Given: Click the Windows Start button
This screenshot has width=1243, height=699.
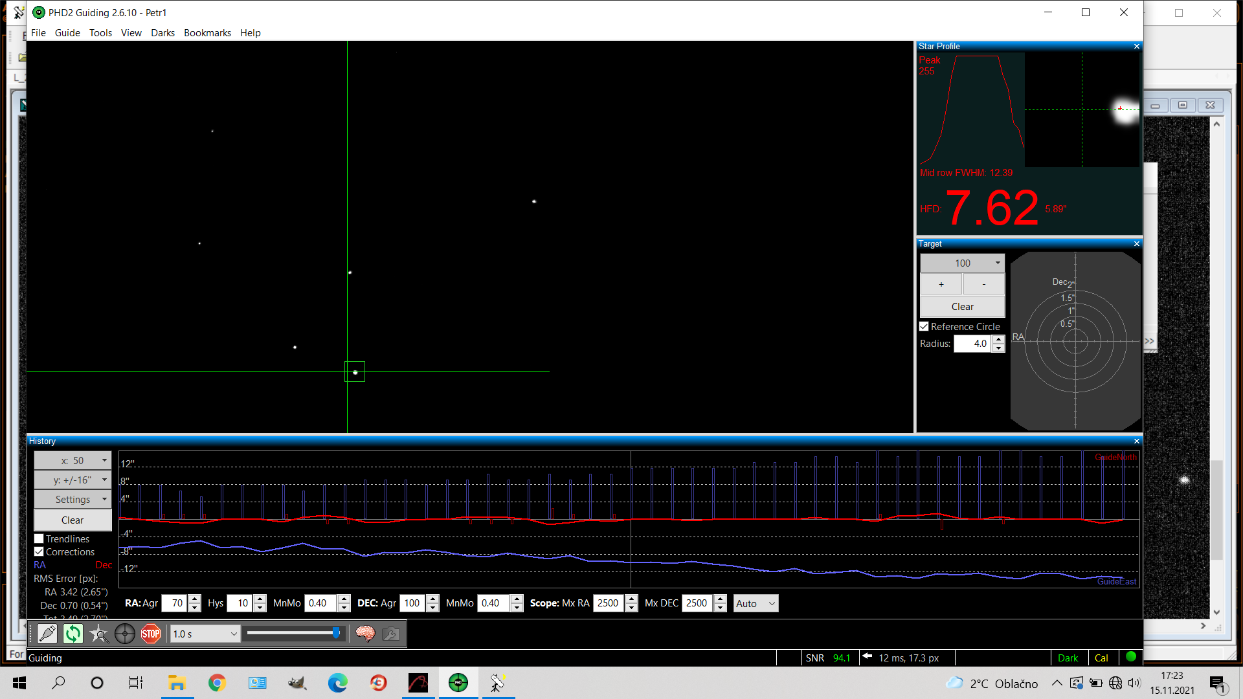Looking at the screenshot, I should click(x=19, y=683).
